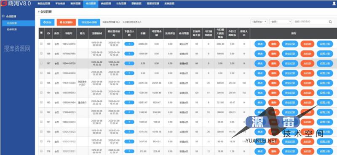Viewport: 337px width, 155px height.
Task: Click the blue add button with plus icon
Action: pyautogui.click(x=47, y=22)
